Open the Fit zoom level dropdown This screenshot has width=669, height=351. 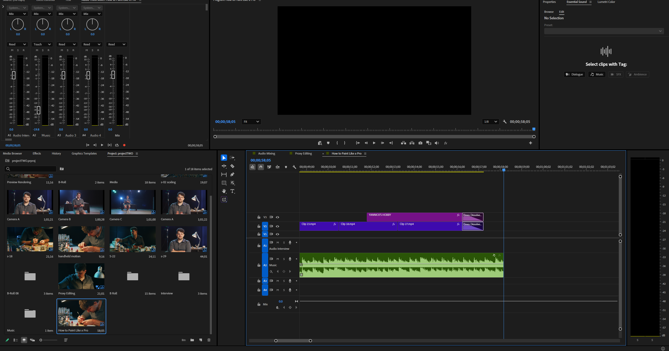pyautogui.click(x=251, y=122)
